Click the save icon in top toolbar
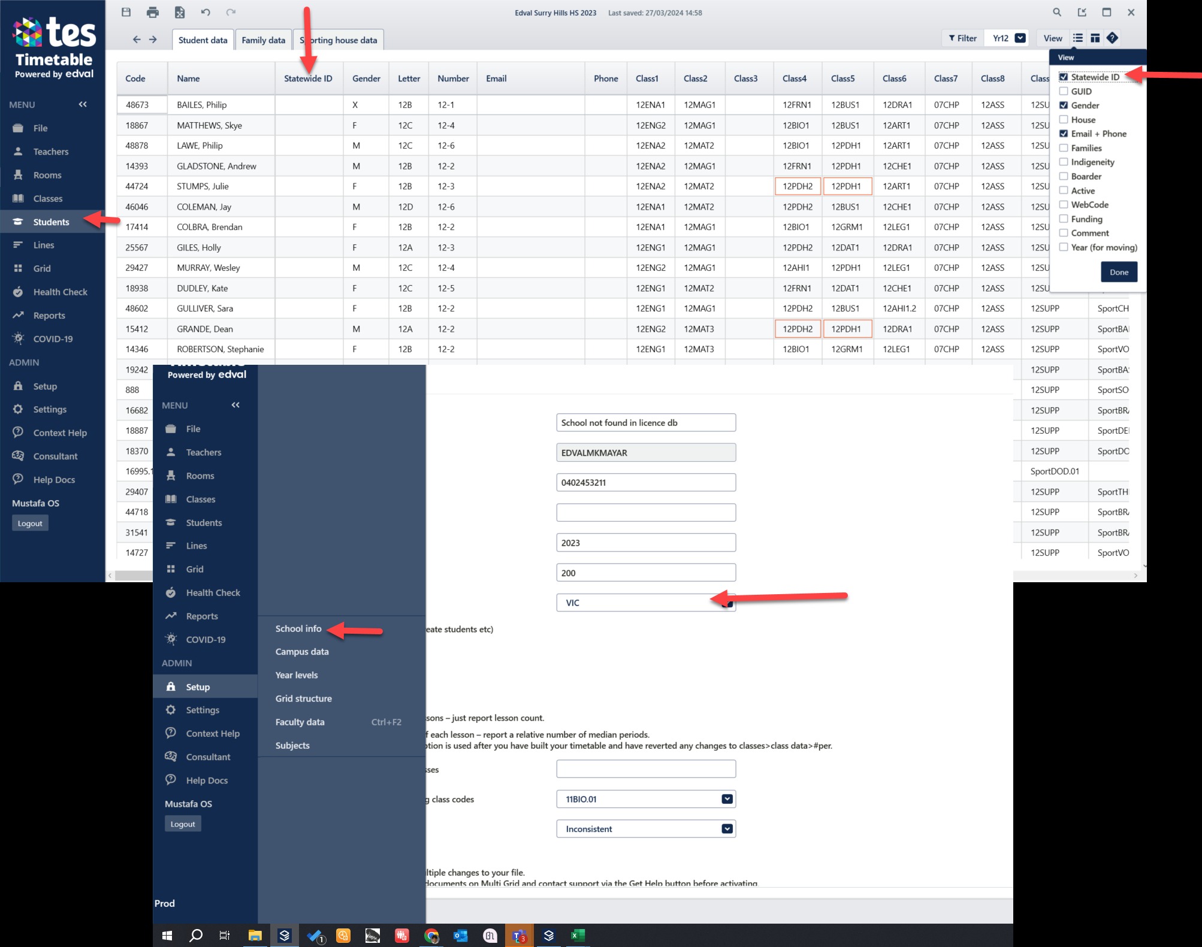Image resolution: width=1202 pixels, height=947 pixels. click(x=126, y=12)
